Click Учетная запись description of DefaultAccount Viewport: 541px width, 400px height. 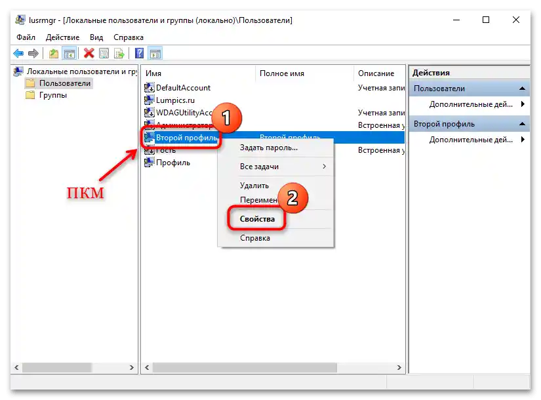pos(381,88)
